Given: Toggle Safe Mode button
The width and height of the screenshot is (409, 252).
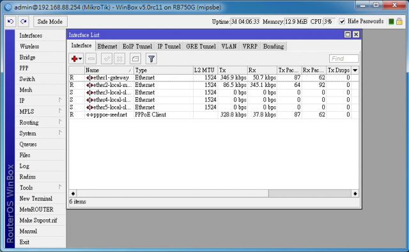Looking at the screenshot, I should (50, 21).
